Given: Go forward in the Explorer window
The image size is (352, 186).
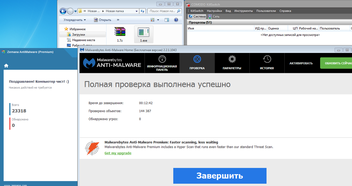Looking at the screenshot, I should pos(70,11).
